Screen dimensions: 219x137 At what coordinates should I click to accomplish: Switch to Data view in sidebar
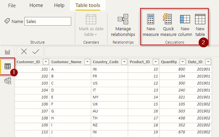8,67
